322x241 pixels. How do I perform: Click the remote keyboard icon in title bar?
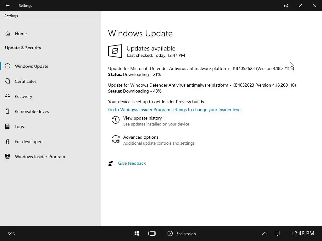click(x=286, y=6)
